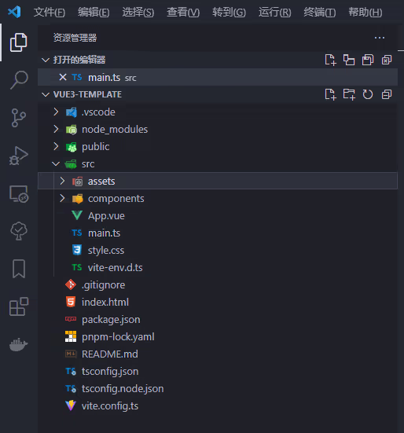Image resolution: width=404 pixels, height=433 pixels.
Task: Open the File menu
Action: tap(50, 12)
